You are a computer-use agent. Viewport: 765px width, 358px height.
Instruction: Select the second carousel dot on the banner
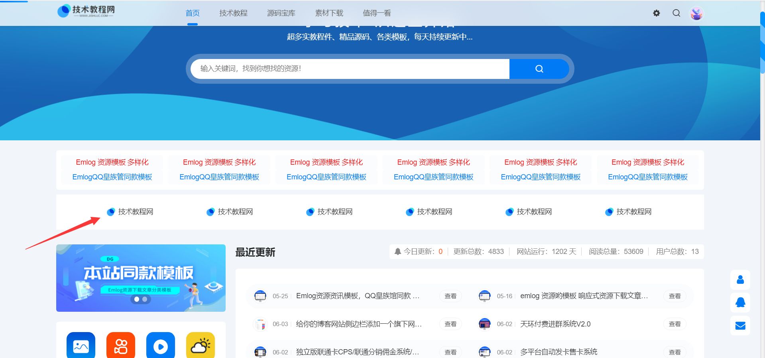click(x=145, y=299)
